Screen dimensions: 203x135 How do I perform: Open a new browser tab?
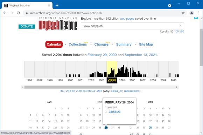click(57, 6)
